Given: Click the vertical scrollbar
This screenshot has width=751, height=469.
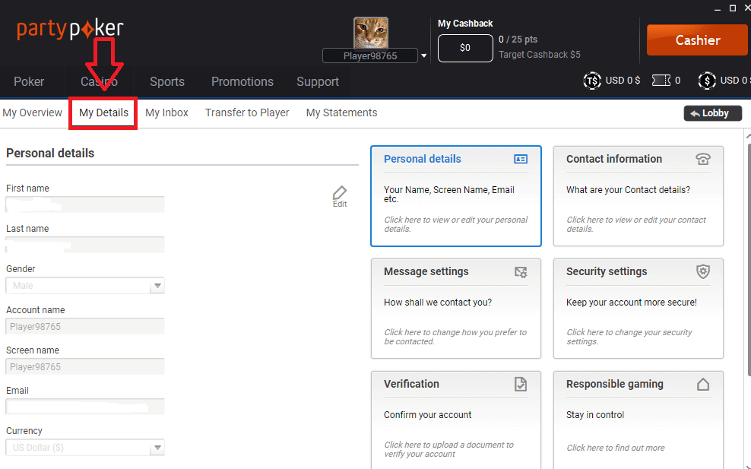Looking at the screenshot, I should pyautogui.click(x=749, y=258).
